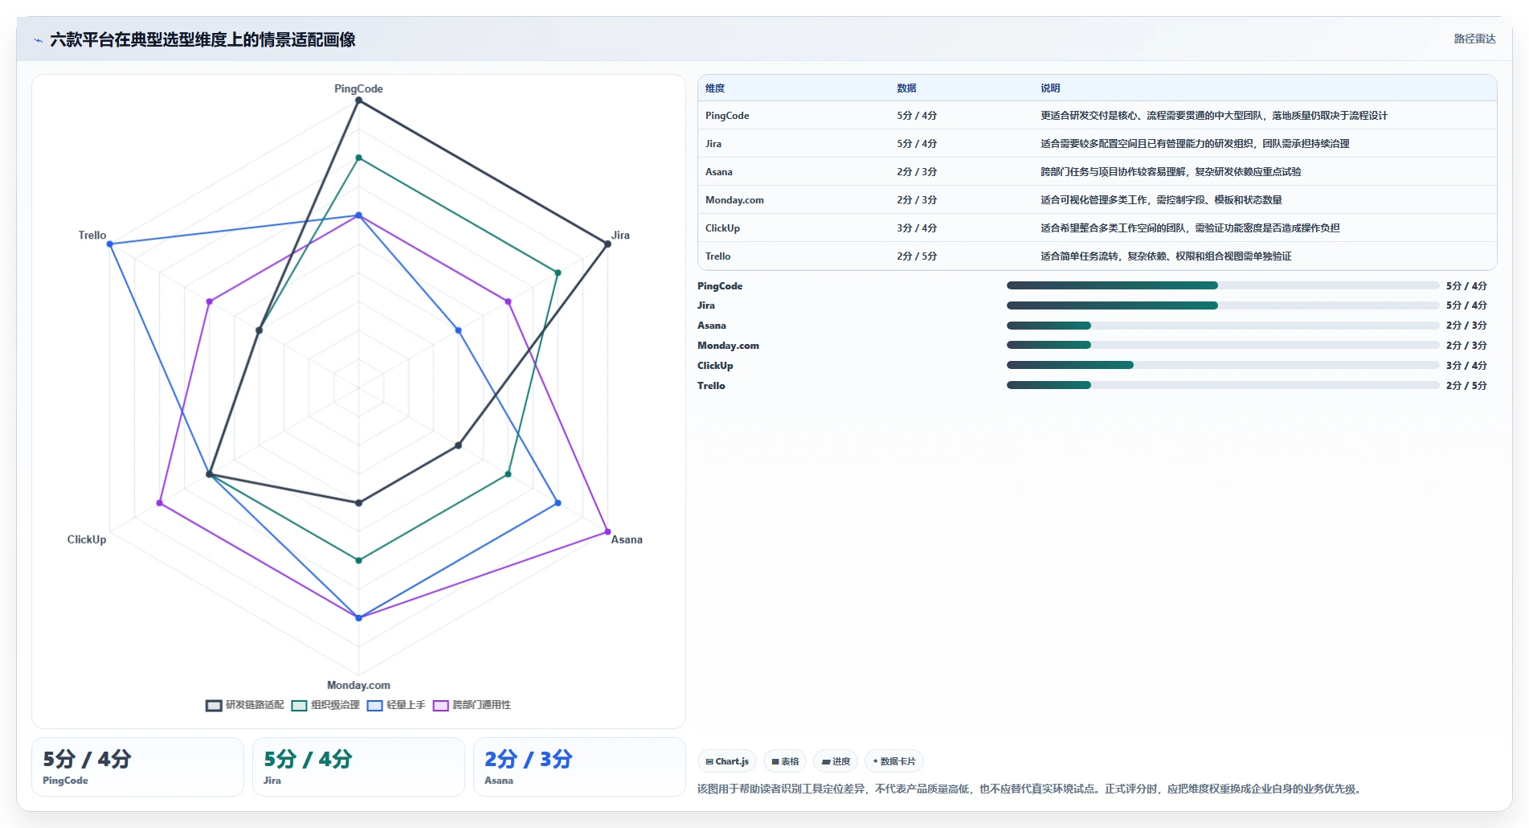
Task: Click the Trello description 适合简单任务流转…
Action: click(1166, 256)
